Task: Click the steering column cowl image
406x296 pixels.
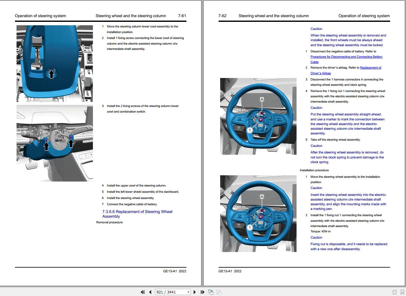Action: pyautogui.click(x=55, y=63)
